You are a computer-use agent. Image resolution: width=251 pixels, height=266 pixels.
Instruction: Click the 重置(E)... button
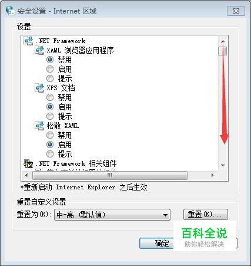click(206, 214)
